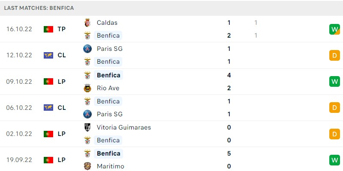Select bold Benfica name in 09.10.22 match
The width and height of the screenshot is (343, 171).
tap(108, 75)
